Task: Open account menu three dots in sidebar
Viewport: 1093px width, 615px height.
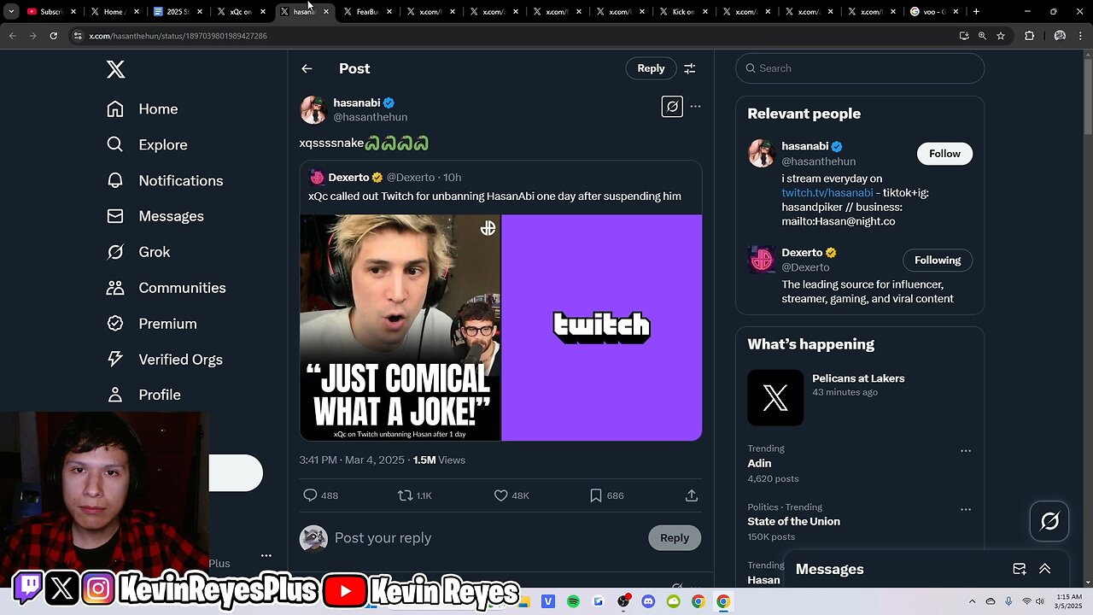Action: point(266,555)
